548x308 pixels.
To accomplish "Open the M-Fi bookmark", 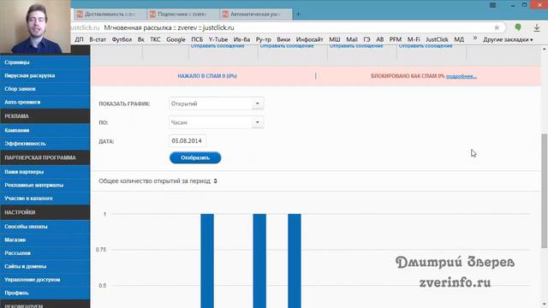I will pyautogui.click(x=414, y=39).
